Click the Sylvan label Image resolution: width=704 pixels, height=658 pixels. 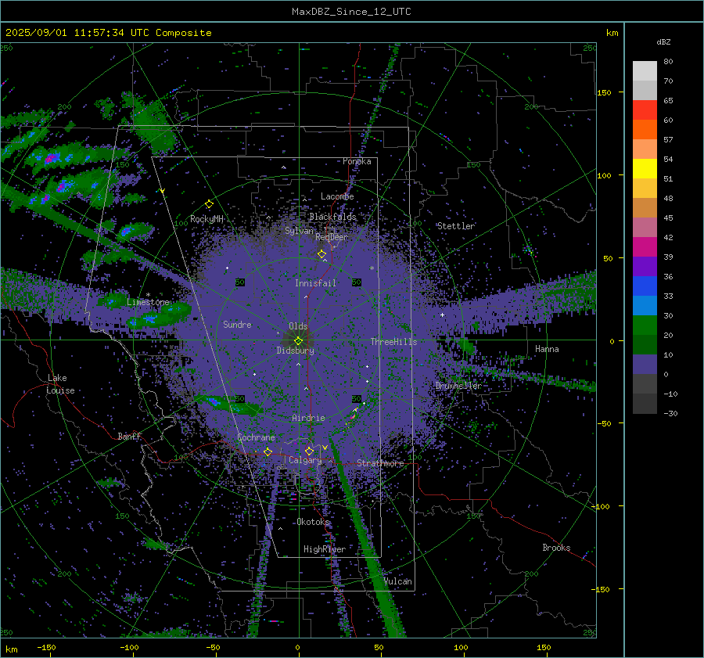[x=299, y=231]
